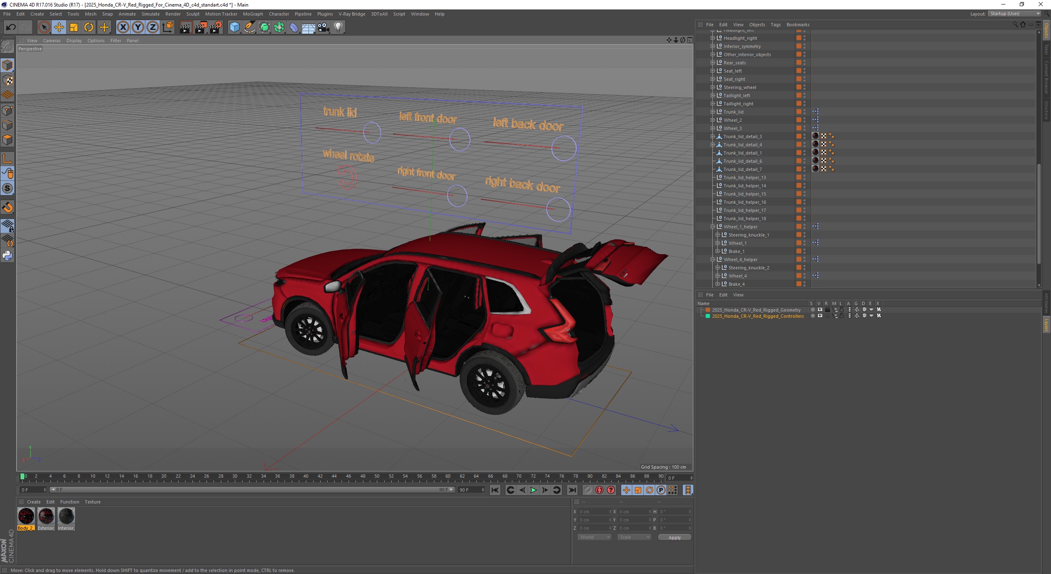Toggle the Parameter (P) keyframe button
1051x574 pixels.
[661, 490]
